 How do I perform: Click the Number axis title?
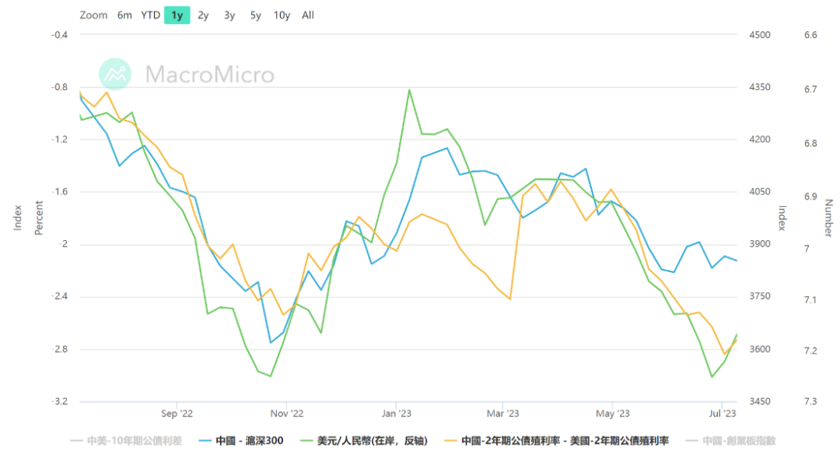(x=828, y=218)
